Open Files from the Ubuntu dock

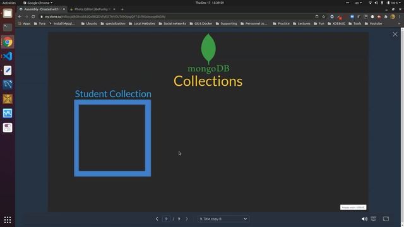tap(8, 13)
